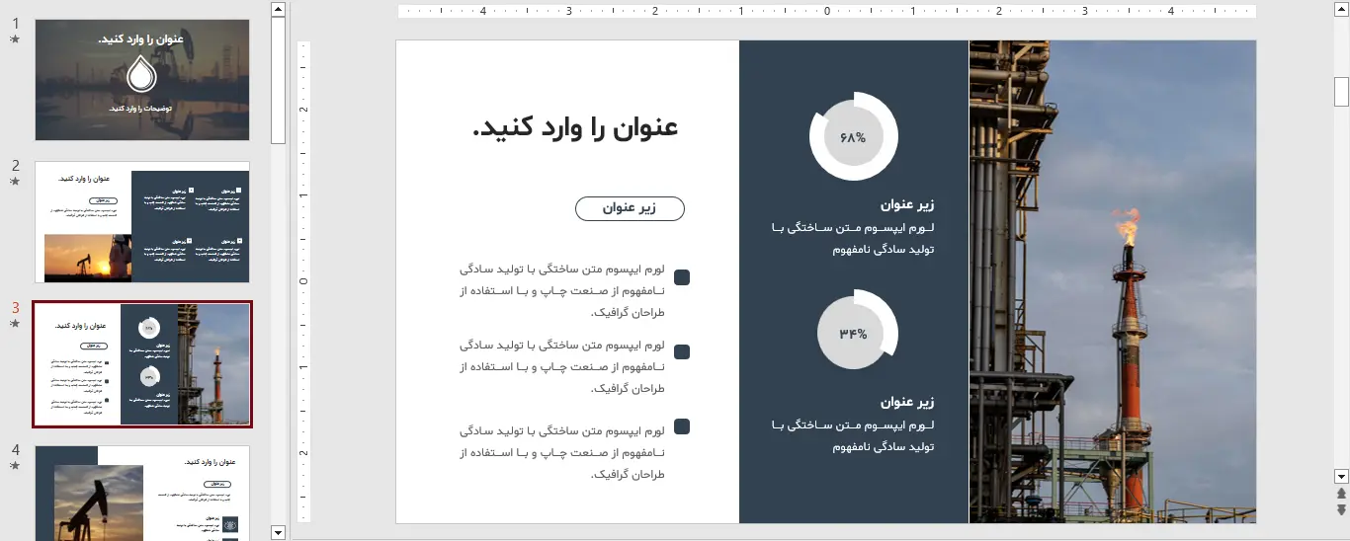The image size is (1350, 541).
Task: Click the animation star under slide 4
Action: point(14,465)
